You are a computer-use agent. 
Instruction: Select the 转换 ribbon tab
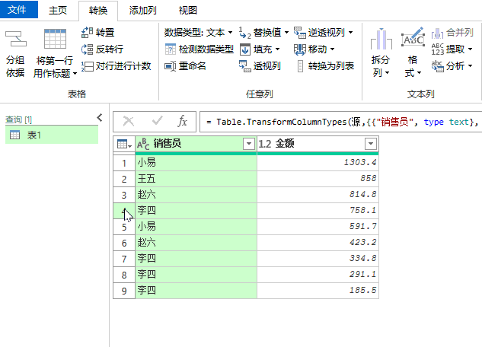[98, 11]
